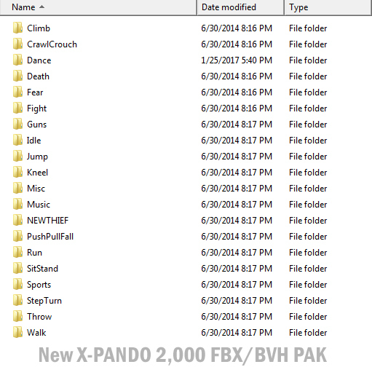Click the Guns folder icon
The width and height of the screenshot is (372, 375).
[17, 124]
